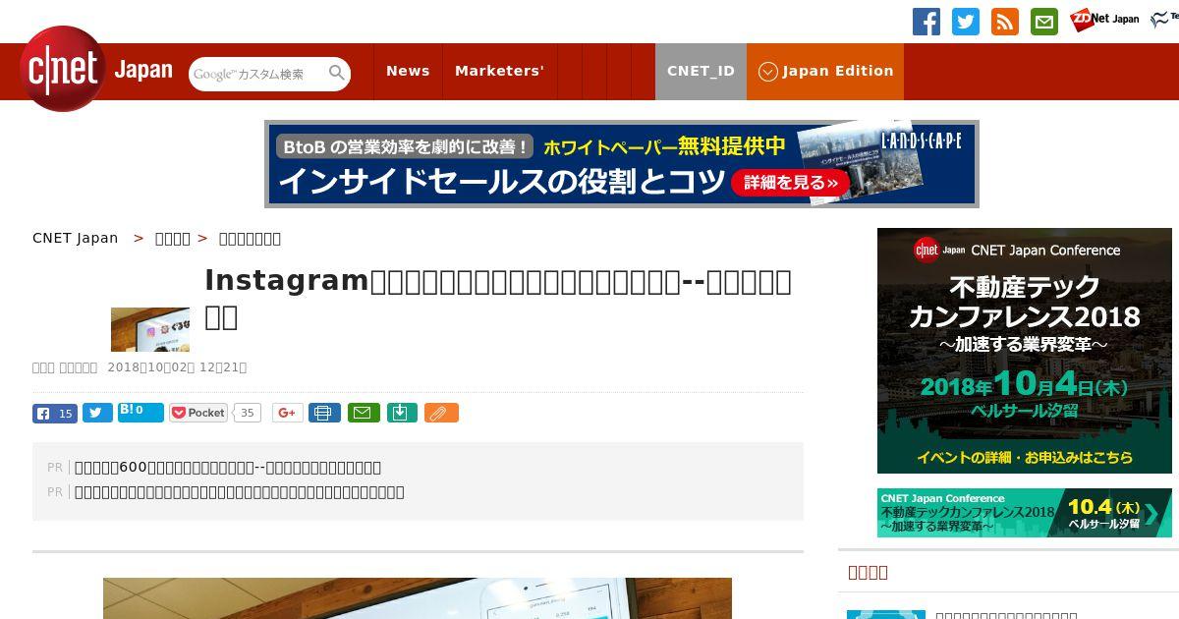Click the small CNET Japan Conference 10.4 banner
This screenshot has width=1179, height=619.
1025,513
